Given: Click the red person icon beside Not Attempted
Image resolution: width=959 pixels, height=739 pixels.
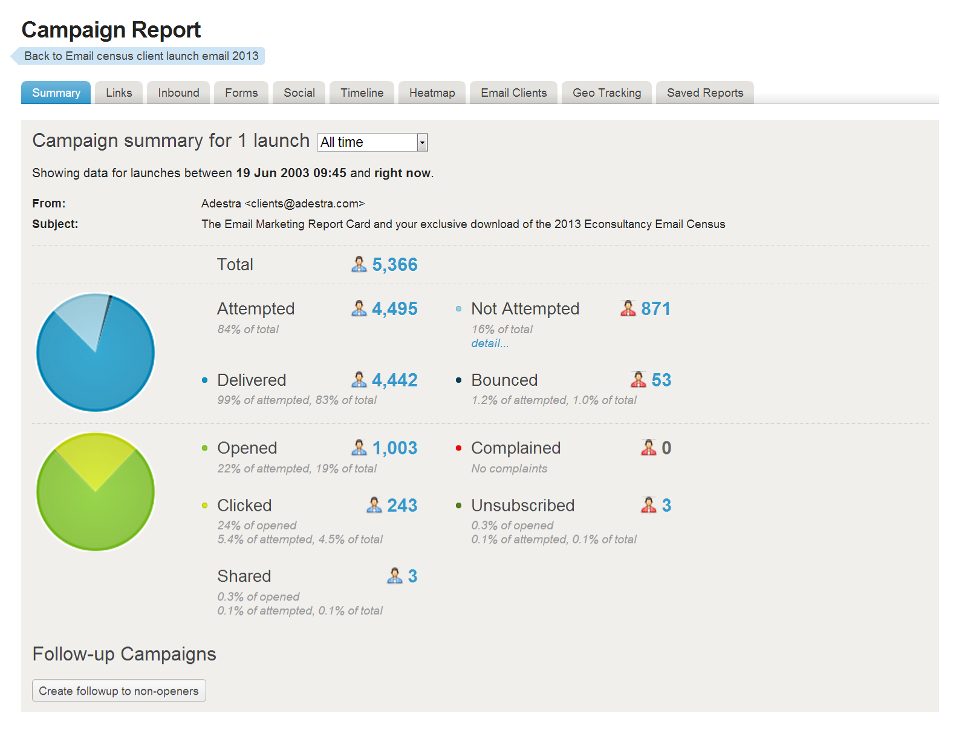Looking at the screenshot, I should [x=628, y=308].
